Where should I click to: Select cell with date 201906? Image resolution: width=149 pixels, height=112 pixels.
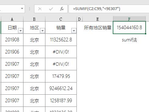point(12,52)
